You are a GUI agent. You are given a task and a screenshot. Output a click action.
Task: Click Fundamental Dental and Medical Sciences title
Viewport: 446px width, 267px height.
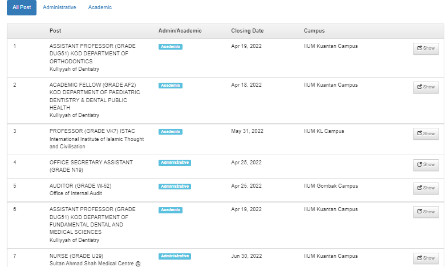coord(92,221)
